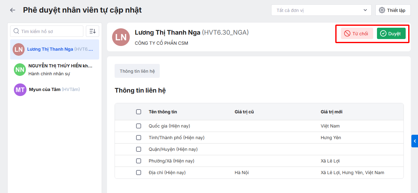Screen dimensions: 418x193
Task: Click the purple MT avatar
Action: coord(20,90)
